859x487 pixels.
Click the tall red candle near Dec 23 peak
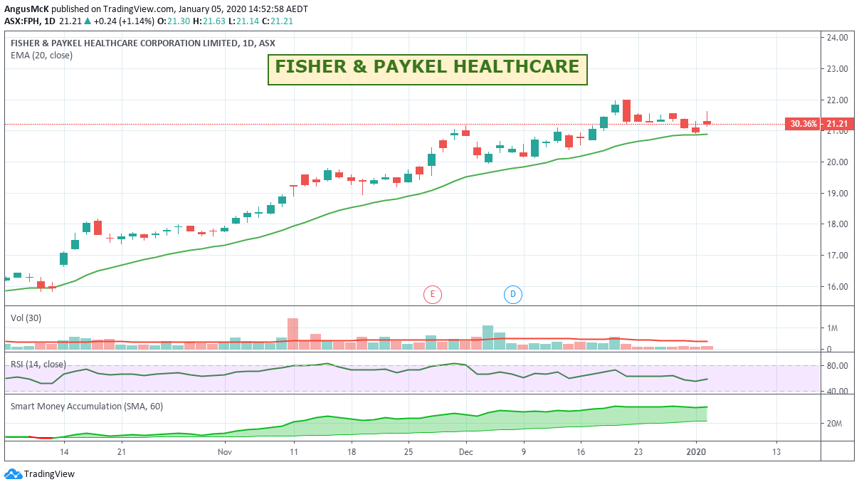tap(626, 110)
